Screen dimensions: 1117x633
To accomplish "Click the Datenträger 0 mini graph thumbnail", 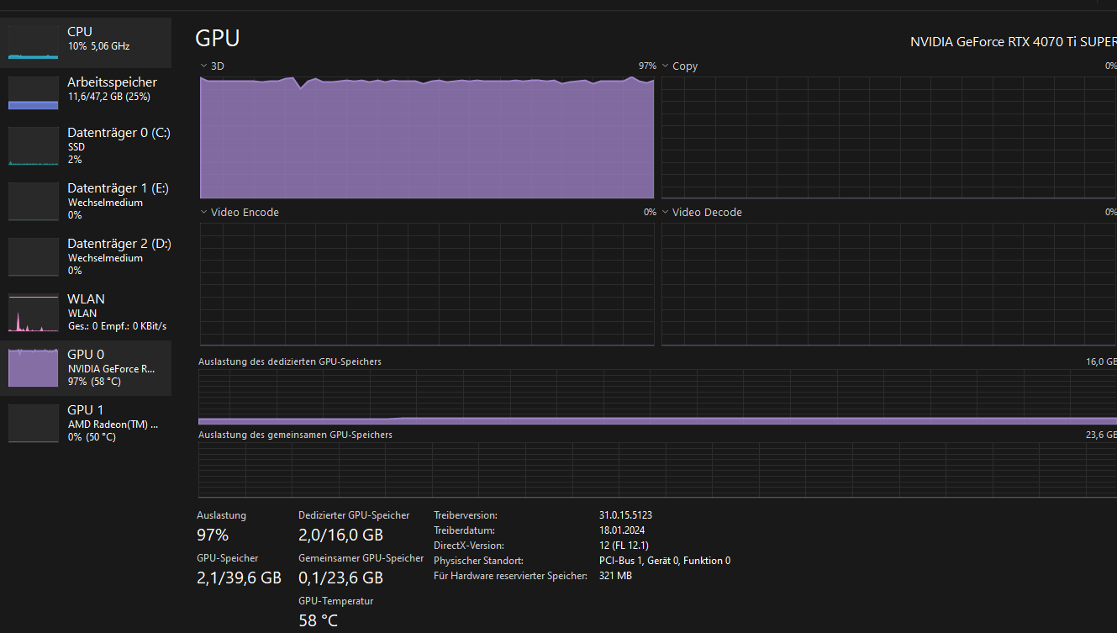I will 34,146.
